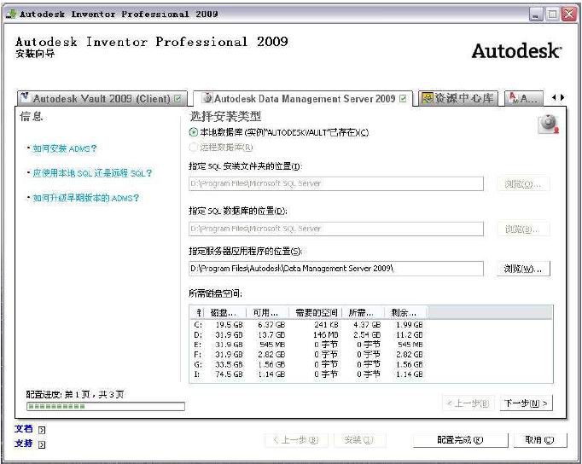Select the F: drive row

308,355
